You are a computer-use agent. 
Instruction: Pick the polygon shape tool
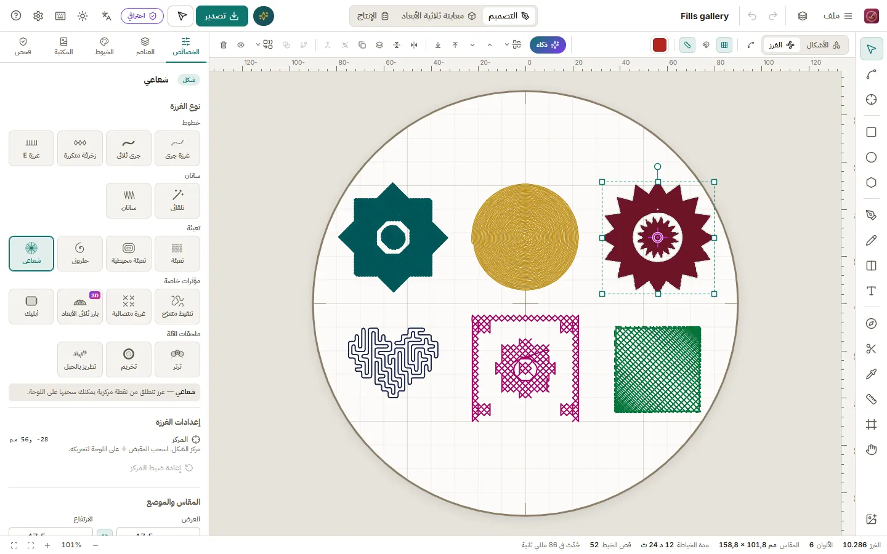tap(871, 183)
